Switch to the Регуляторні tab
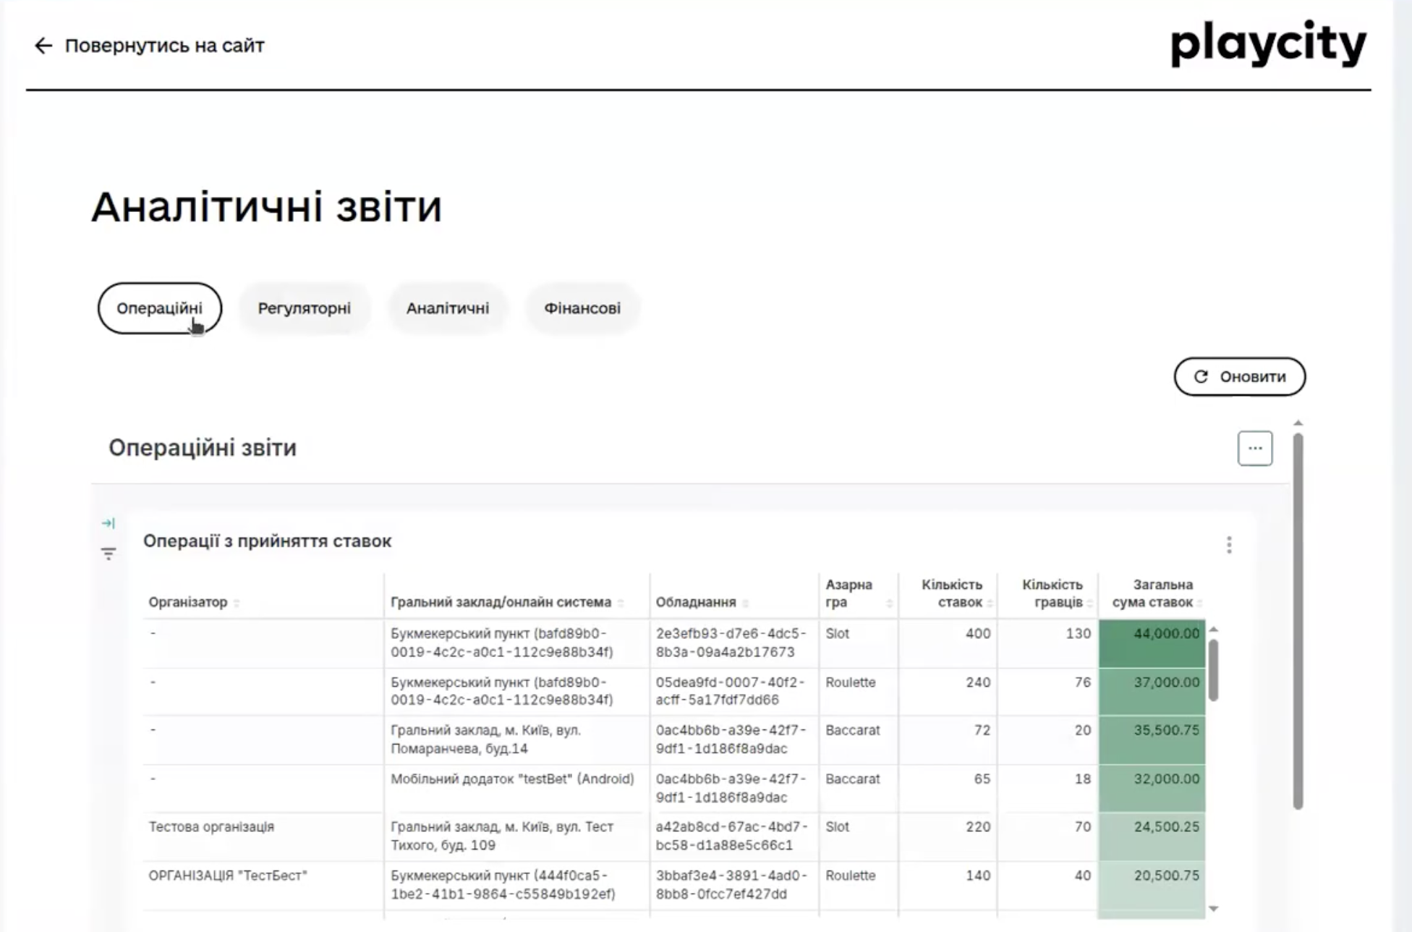This screenshot has height=932, width=1412. click(x=305, y=308)
